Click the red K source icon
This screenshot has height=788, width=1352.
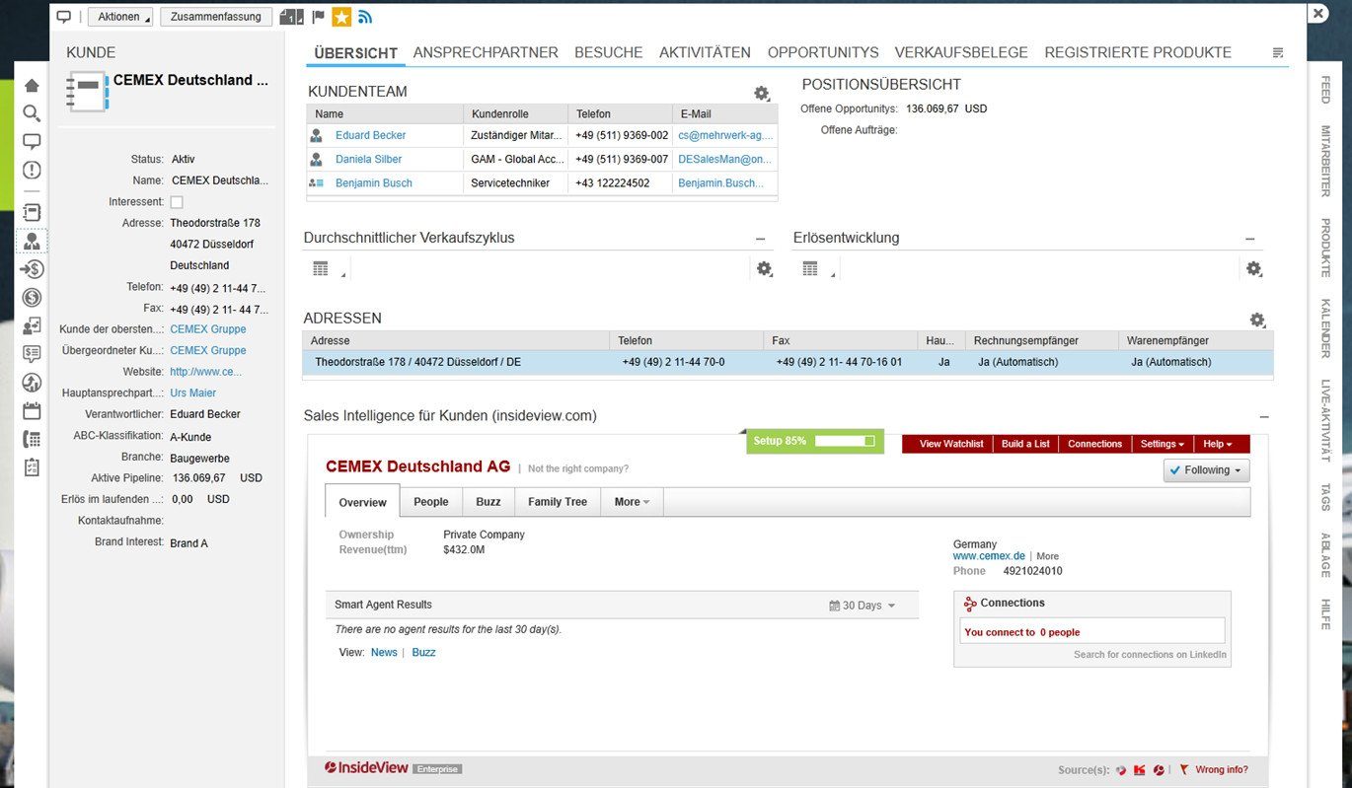point(1139,769)
